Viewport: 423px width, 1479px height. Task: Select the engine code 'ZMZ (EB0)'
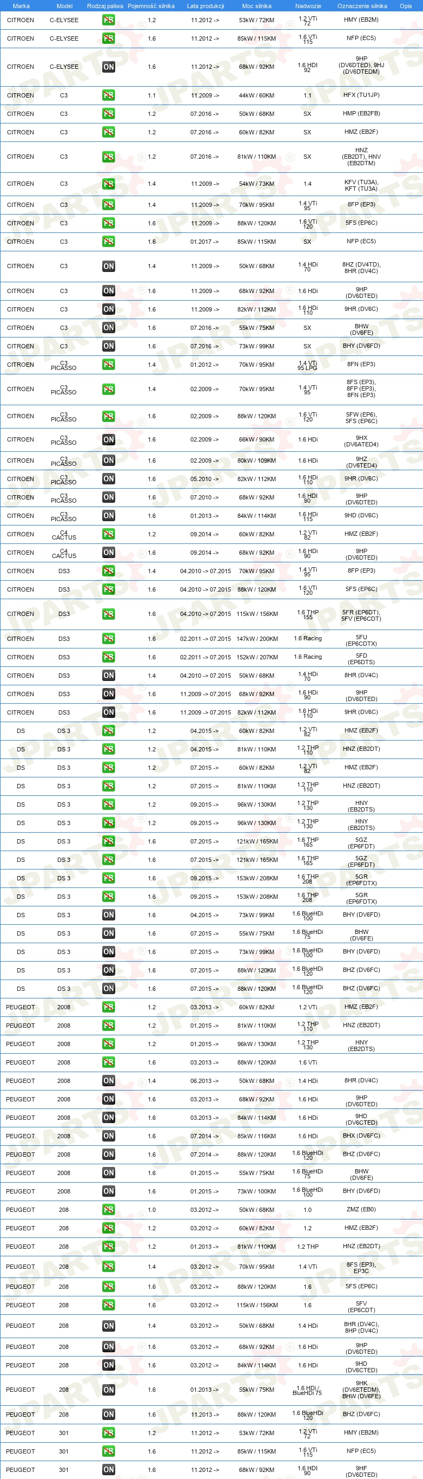pyautogui.click(x=361, y=1210)
